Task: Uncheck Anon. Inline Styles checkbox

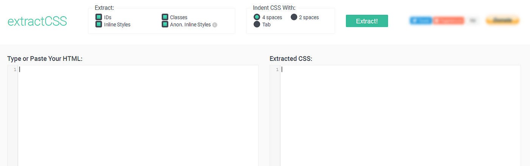Action: [165, 25]
